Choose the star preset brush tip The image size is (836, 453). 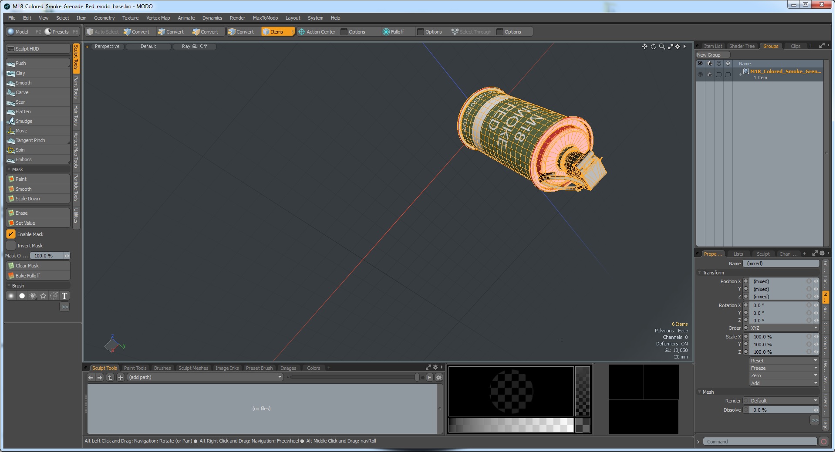pos(43,296)
